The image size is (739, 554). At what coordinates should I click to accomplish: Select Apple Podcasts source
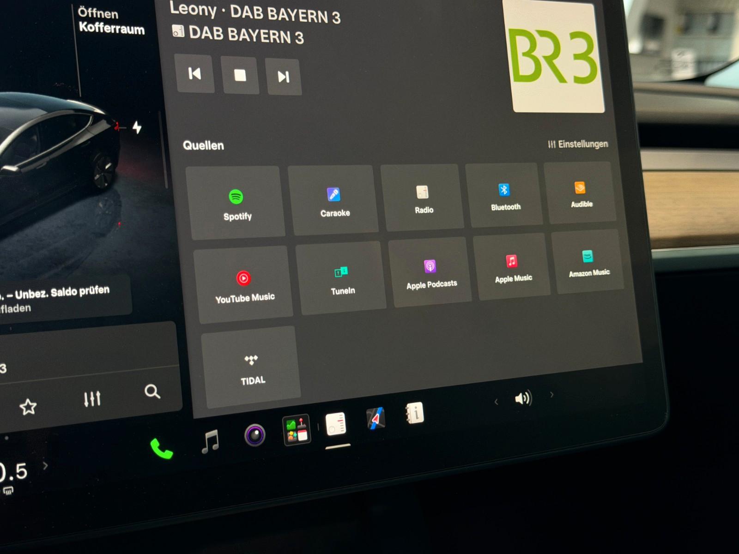(x=430, y=272)
